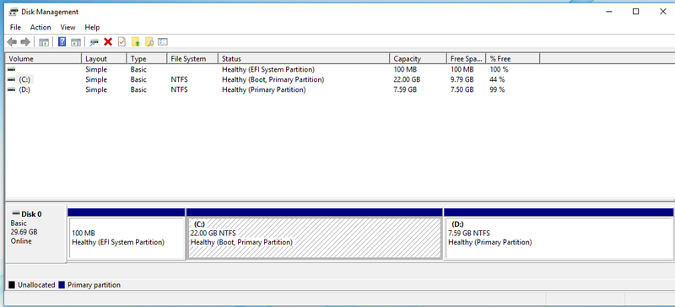Click the Back arrow toolbar icon
675x307 pixels.
(x=12, y=42)
